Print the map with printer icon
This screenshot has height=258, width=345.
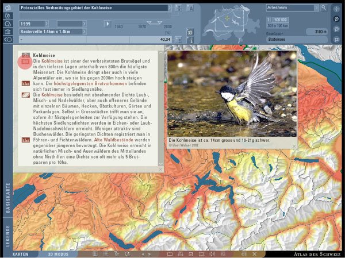coord(181,254)
